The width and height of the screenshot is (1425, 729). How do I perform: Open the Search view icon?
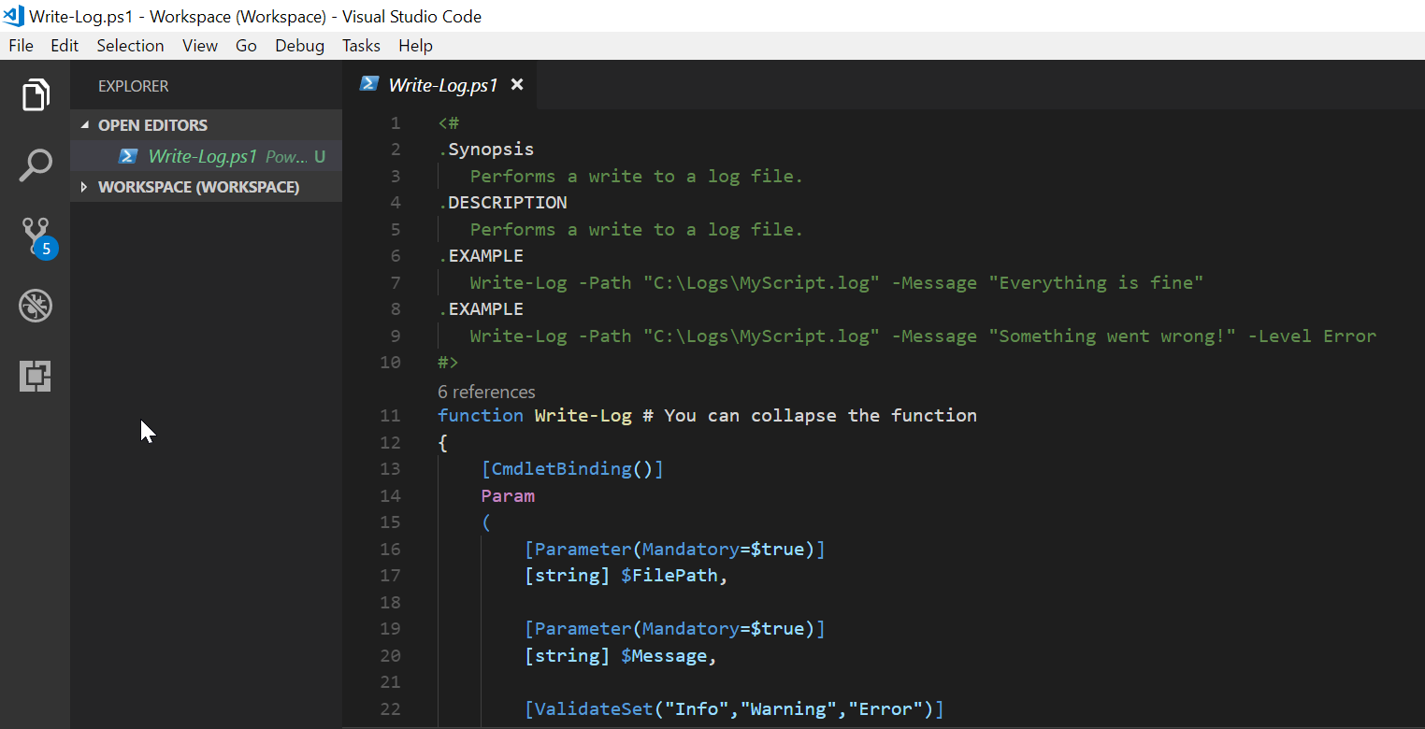coord(35,164)
